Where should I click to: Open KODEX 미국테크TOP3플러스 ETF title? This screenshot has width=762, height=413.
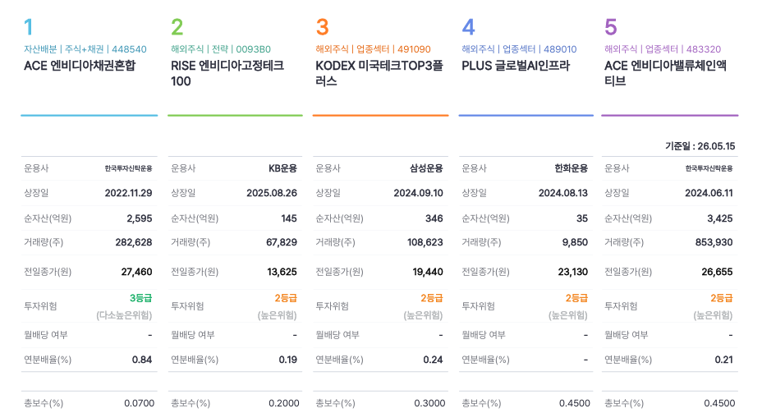point(379,73)
